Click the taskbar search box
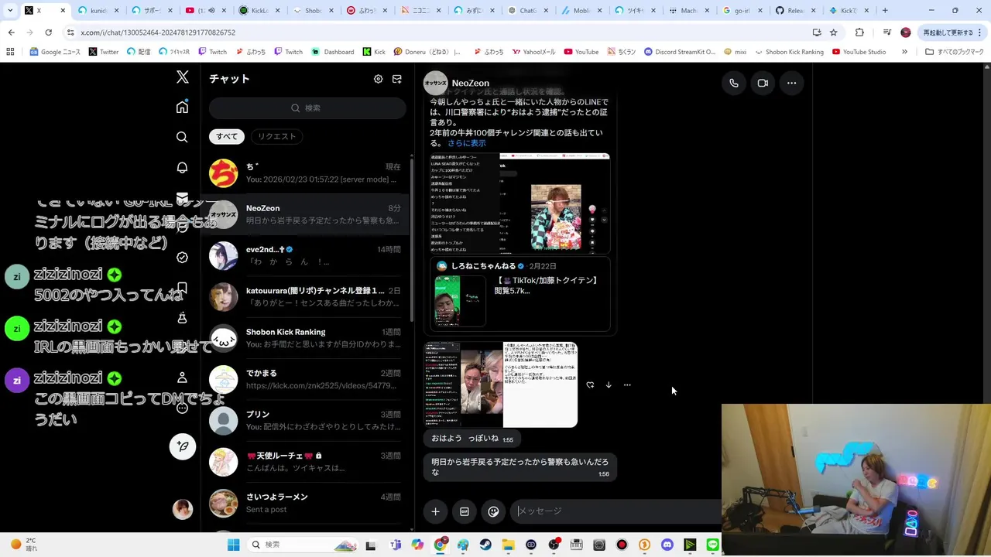This screenshot has width=991, height=557. [x=303, y=545]
